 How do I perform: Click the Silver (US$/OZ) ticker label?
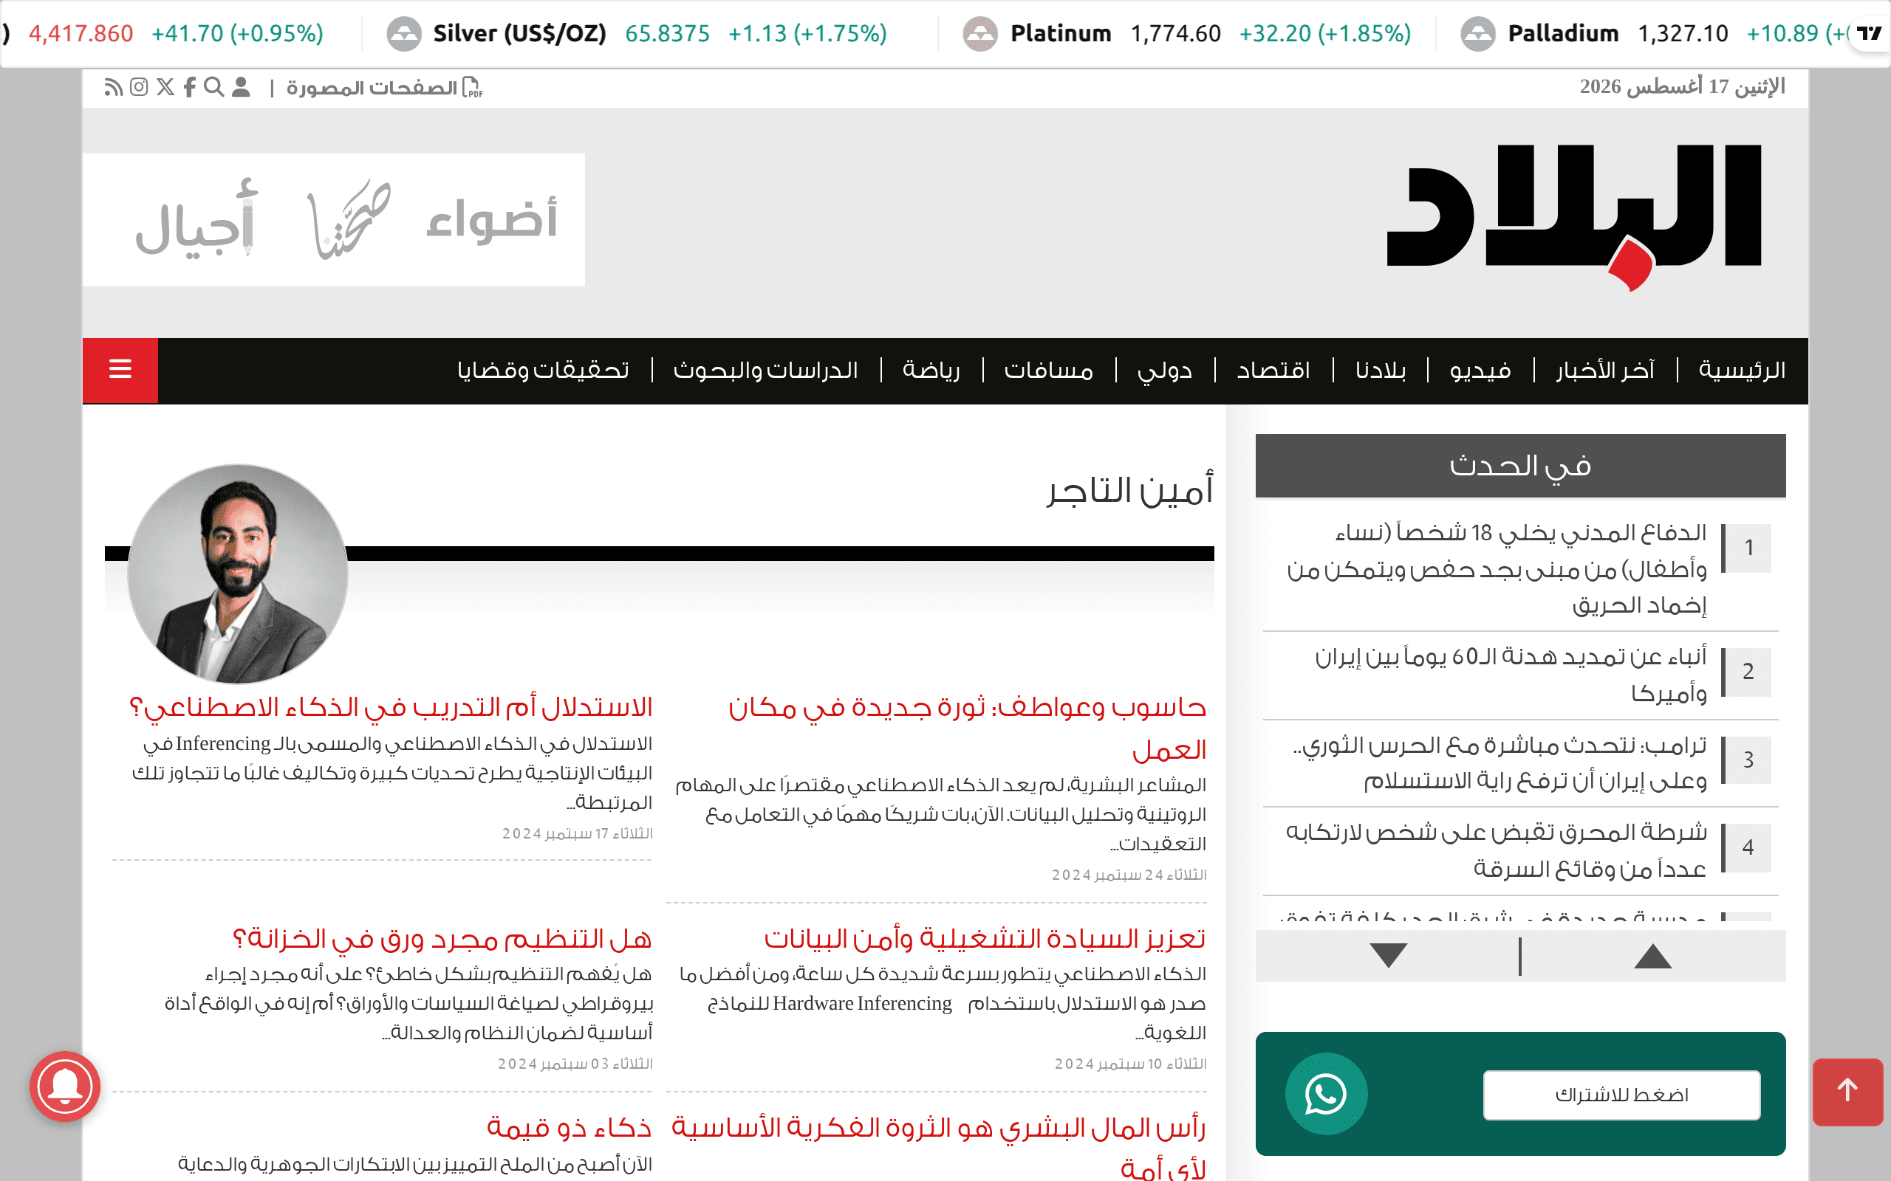(519, 34)
